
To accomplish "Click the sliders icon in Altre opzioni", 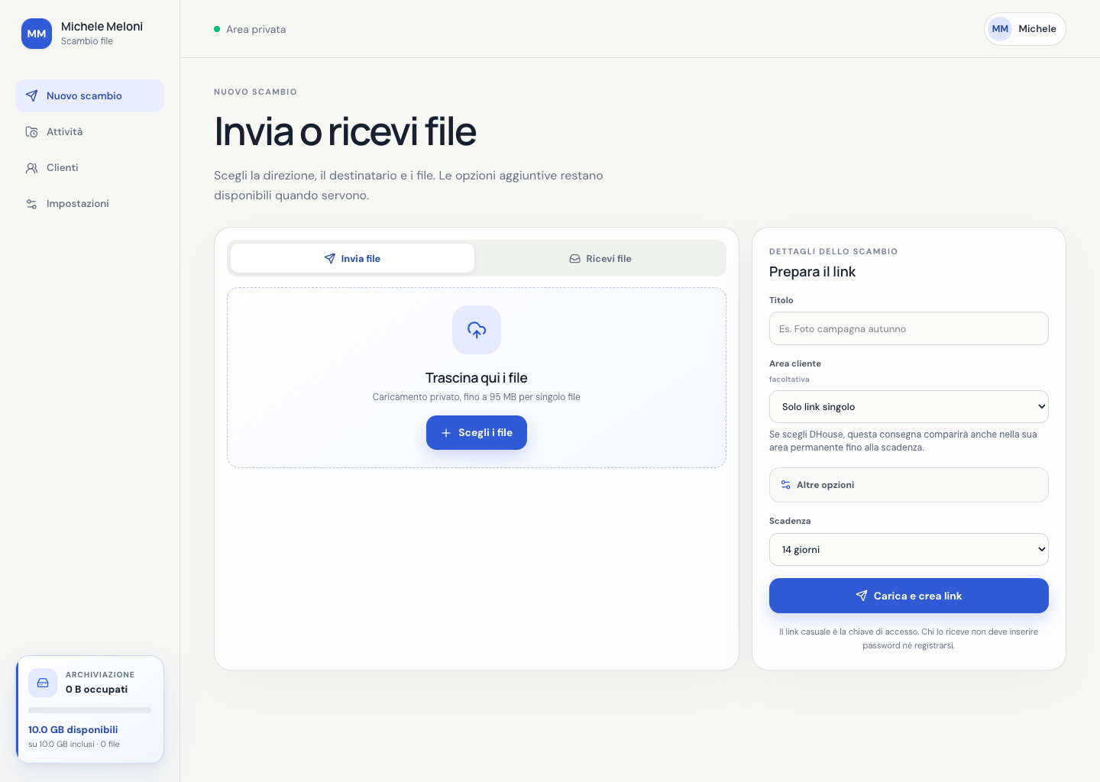I will tap(785, 485).
